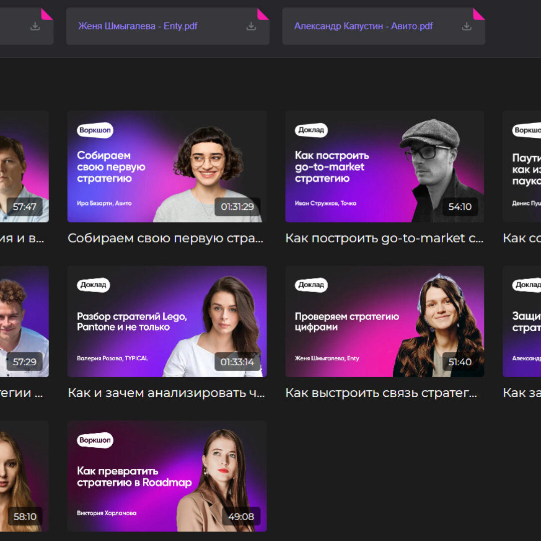541x541 pixels.
Task: Click pink folded corner on Enty.pdf card
Action: click(263, 14)
